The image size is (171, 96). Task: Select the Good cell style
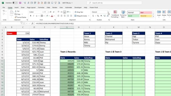[x=133, y=16]
